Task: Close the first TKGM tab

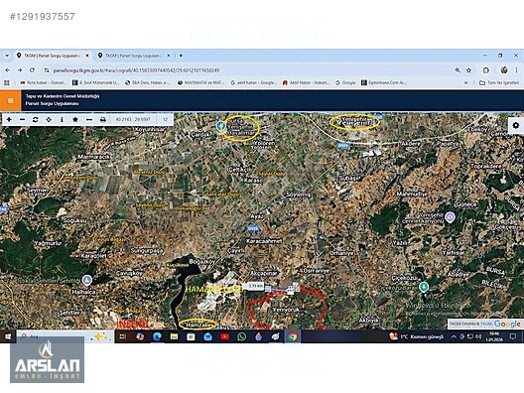Action: tap(87, 56)
